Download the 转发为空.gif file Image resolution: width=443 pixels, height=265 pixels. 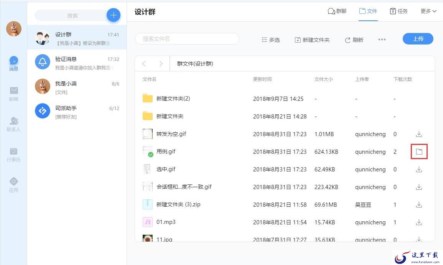[419, 134]
